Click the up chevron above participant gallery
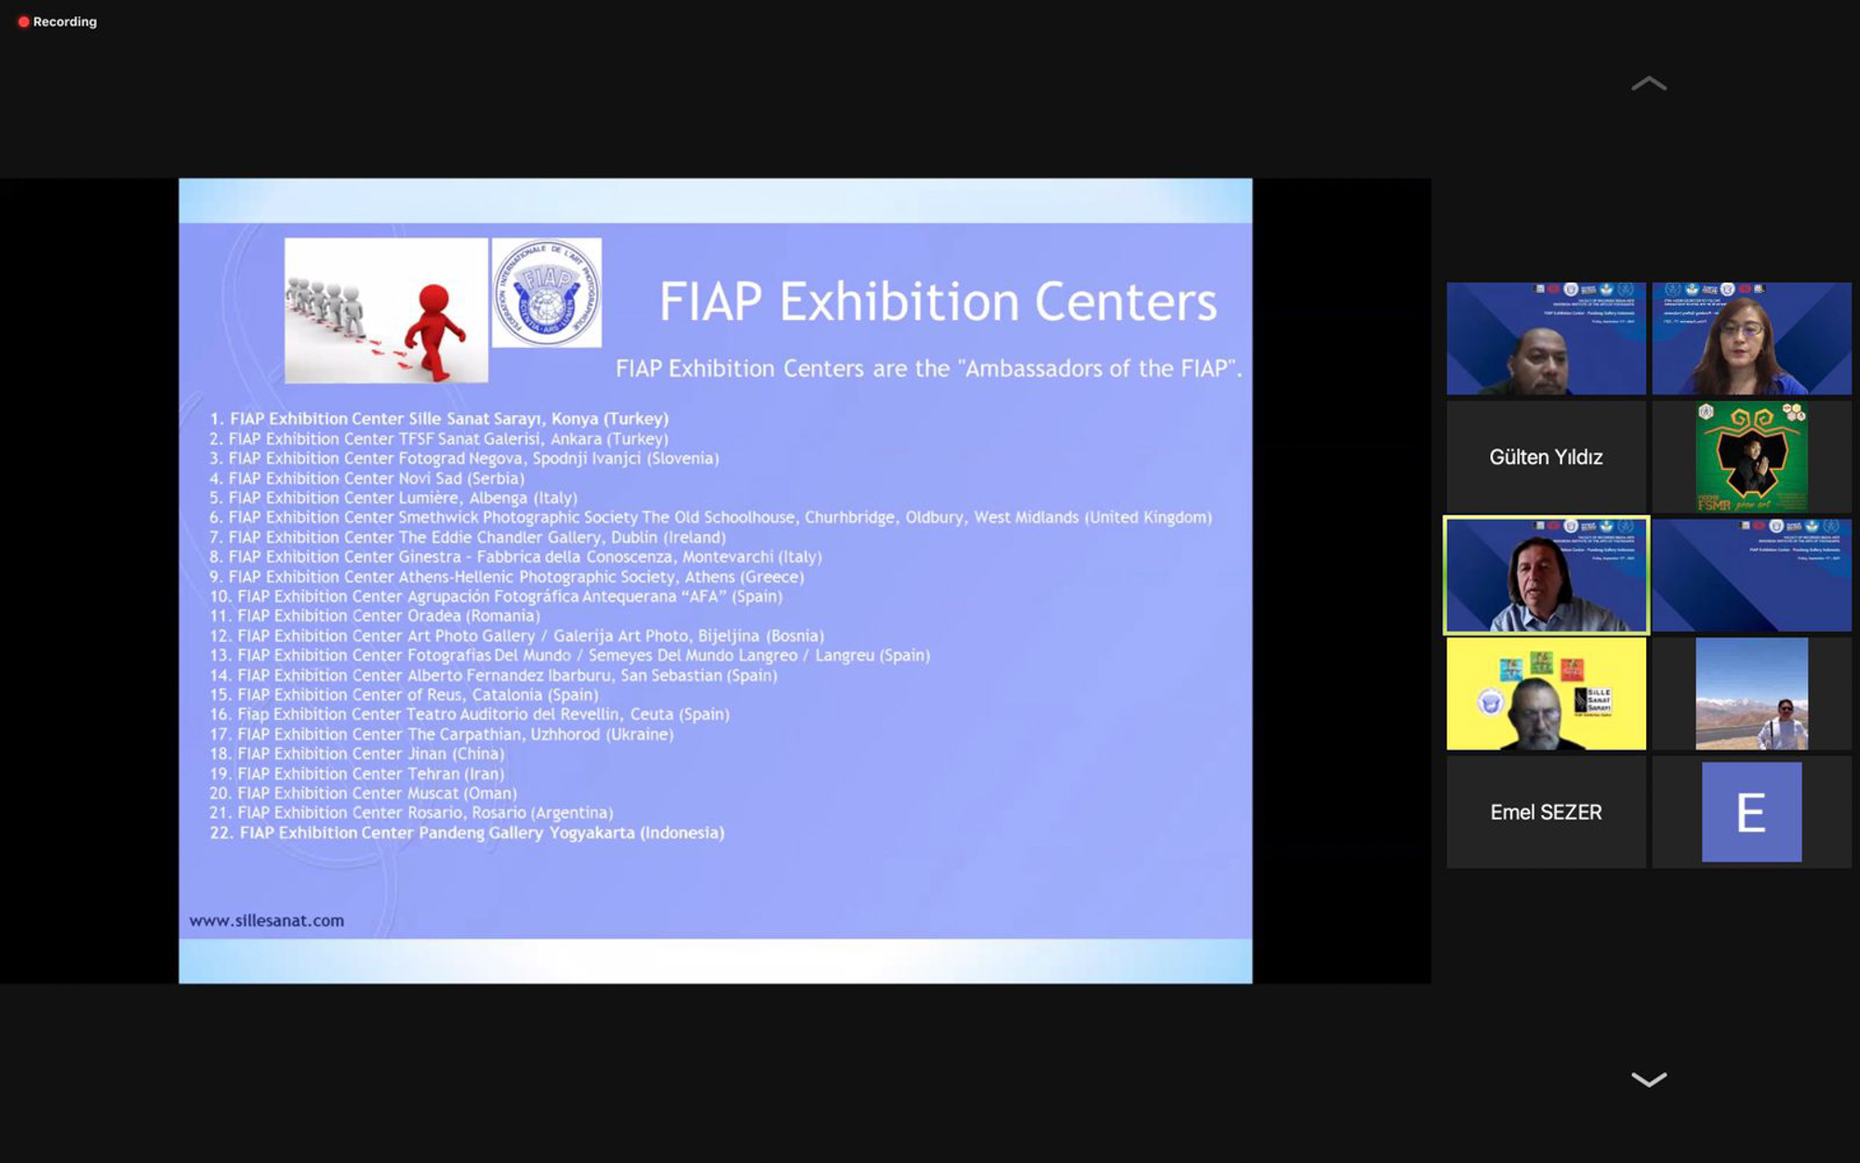The image size is (1860, 1163). 1649,84
